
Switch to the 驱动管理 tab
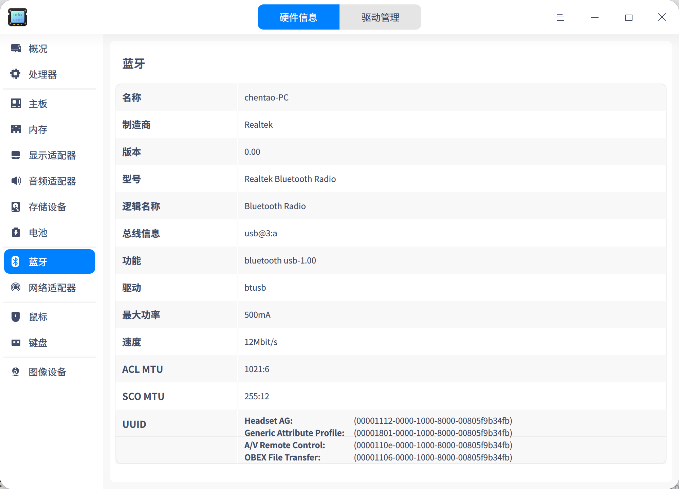click(380, 17)
